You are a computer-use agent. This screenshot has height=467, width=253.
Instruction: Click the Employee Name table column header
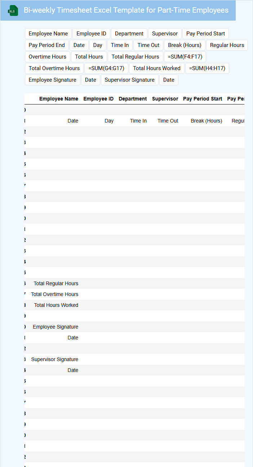tap(59, 99)
